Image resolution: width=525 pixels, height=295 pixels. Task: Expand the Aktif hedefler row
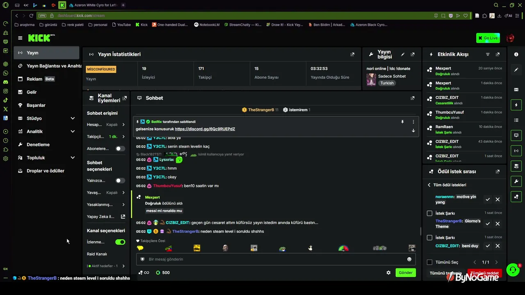pyautogui.click(x=106, y=266)
